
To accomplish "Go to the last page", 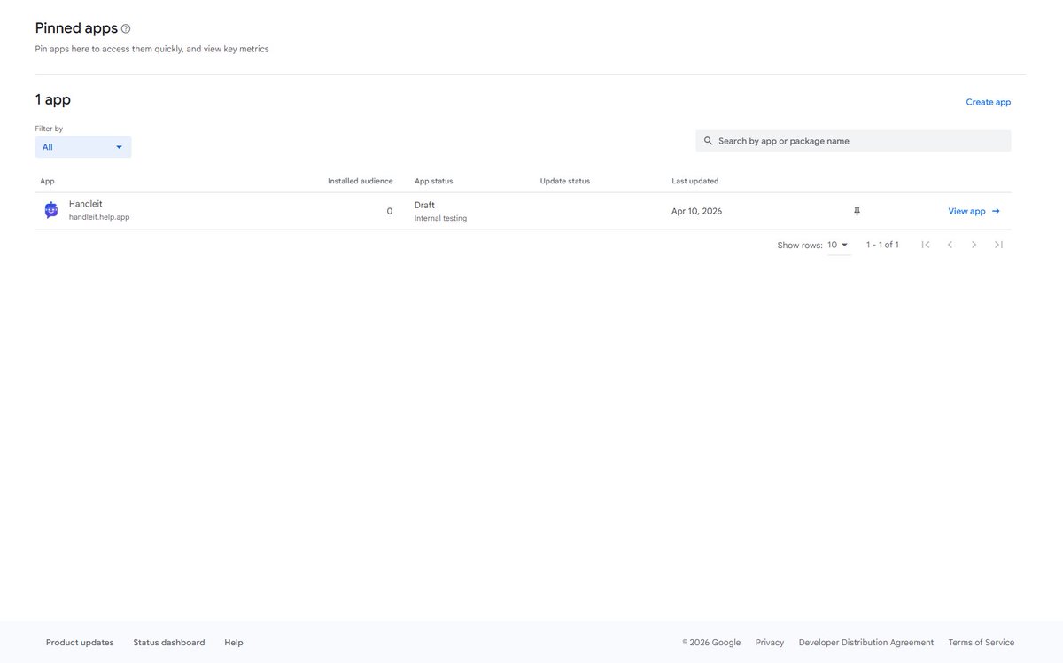I will tap(998, 245).
